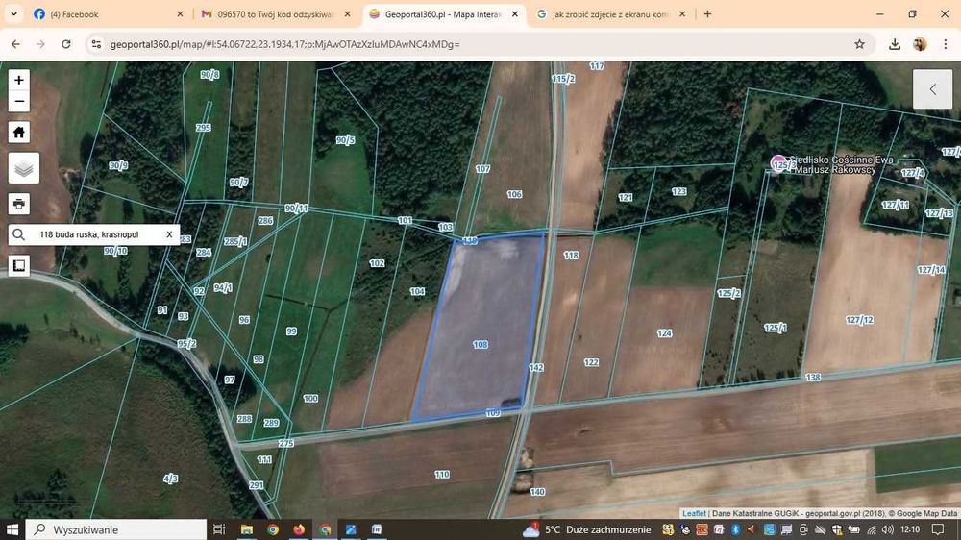Print the current map view
961x540 pixels.
[19, 204]
